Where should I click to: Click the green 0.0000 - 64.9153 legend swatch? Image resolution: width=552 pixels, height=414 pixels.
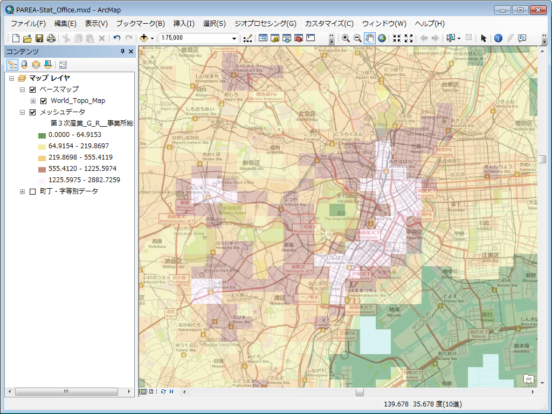coord(42,135)
